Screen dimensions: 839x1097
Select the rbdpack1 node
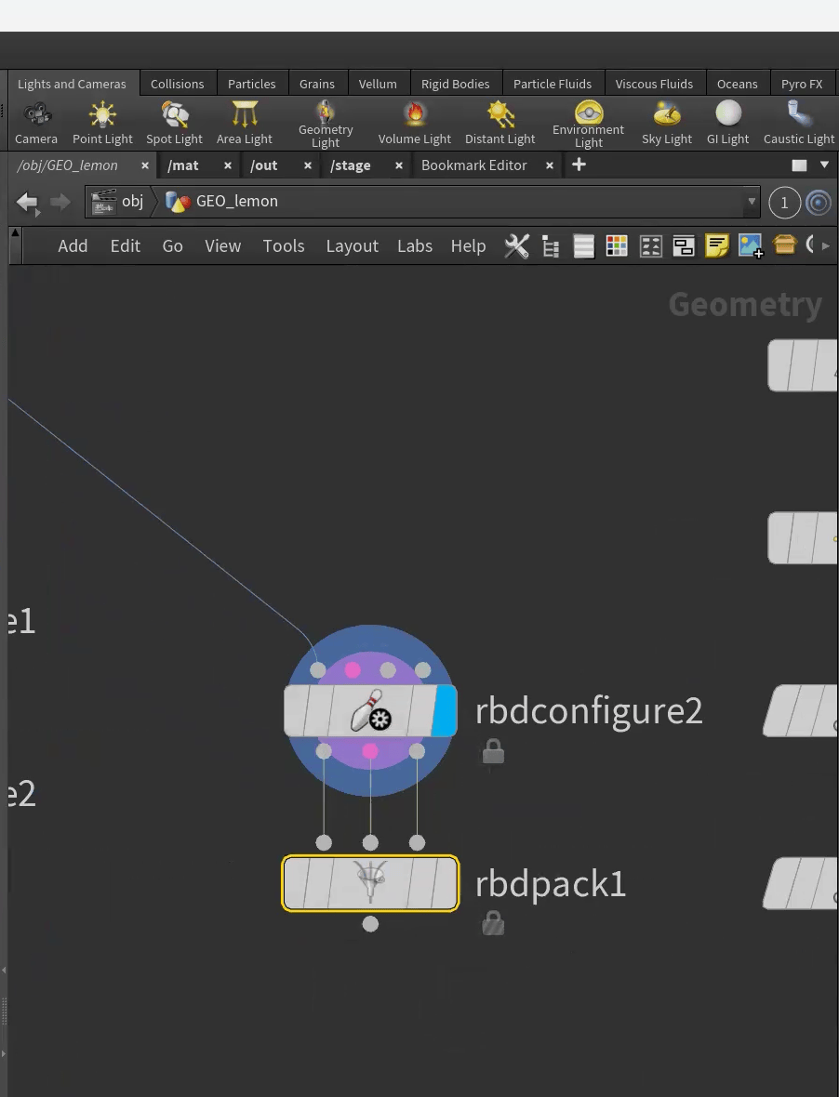coord(370,883)
